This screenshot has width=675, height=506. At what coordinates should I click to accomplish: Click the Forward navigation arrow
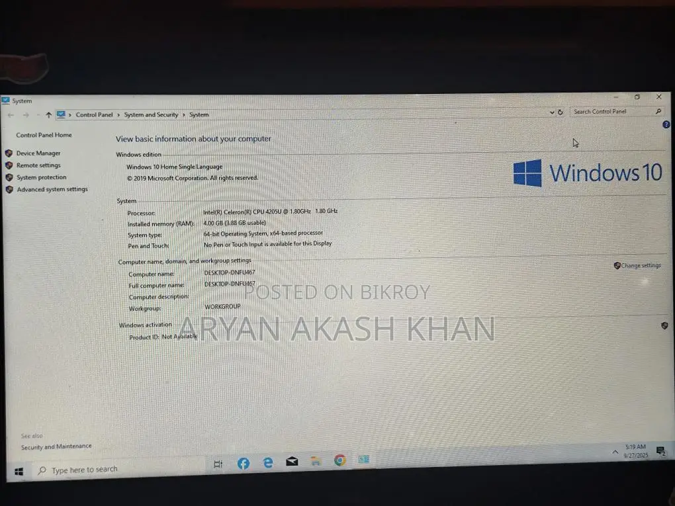coord(26,115)
